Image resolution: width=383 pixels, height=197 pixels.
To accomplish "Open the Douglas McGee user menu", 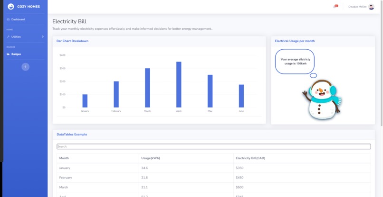I will (x=361, y=7).
